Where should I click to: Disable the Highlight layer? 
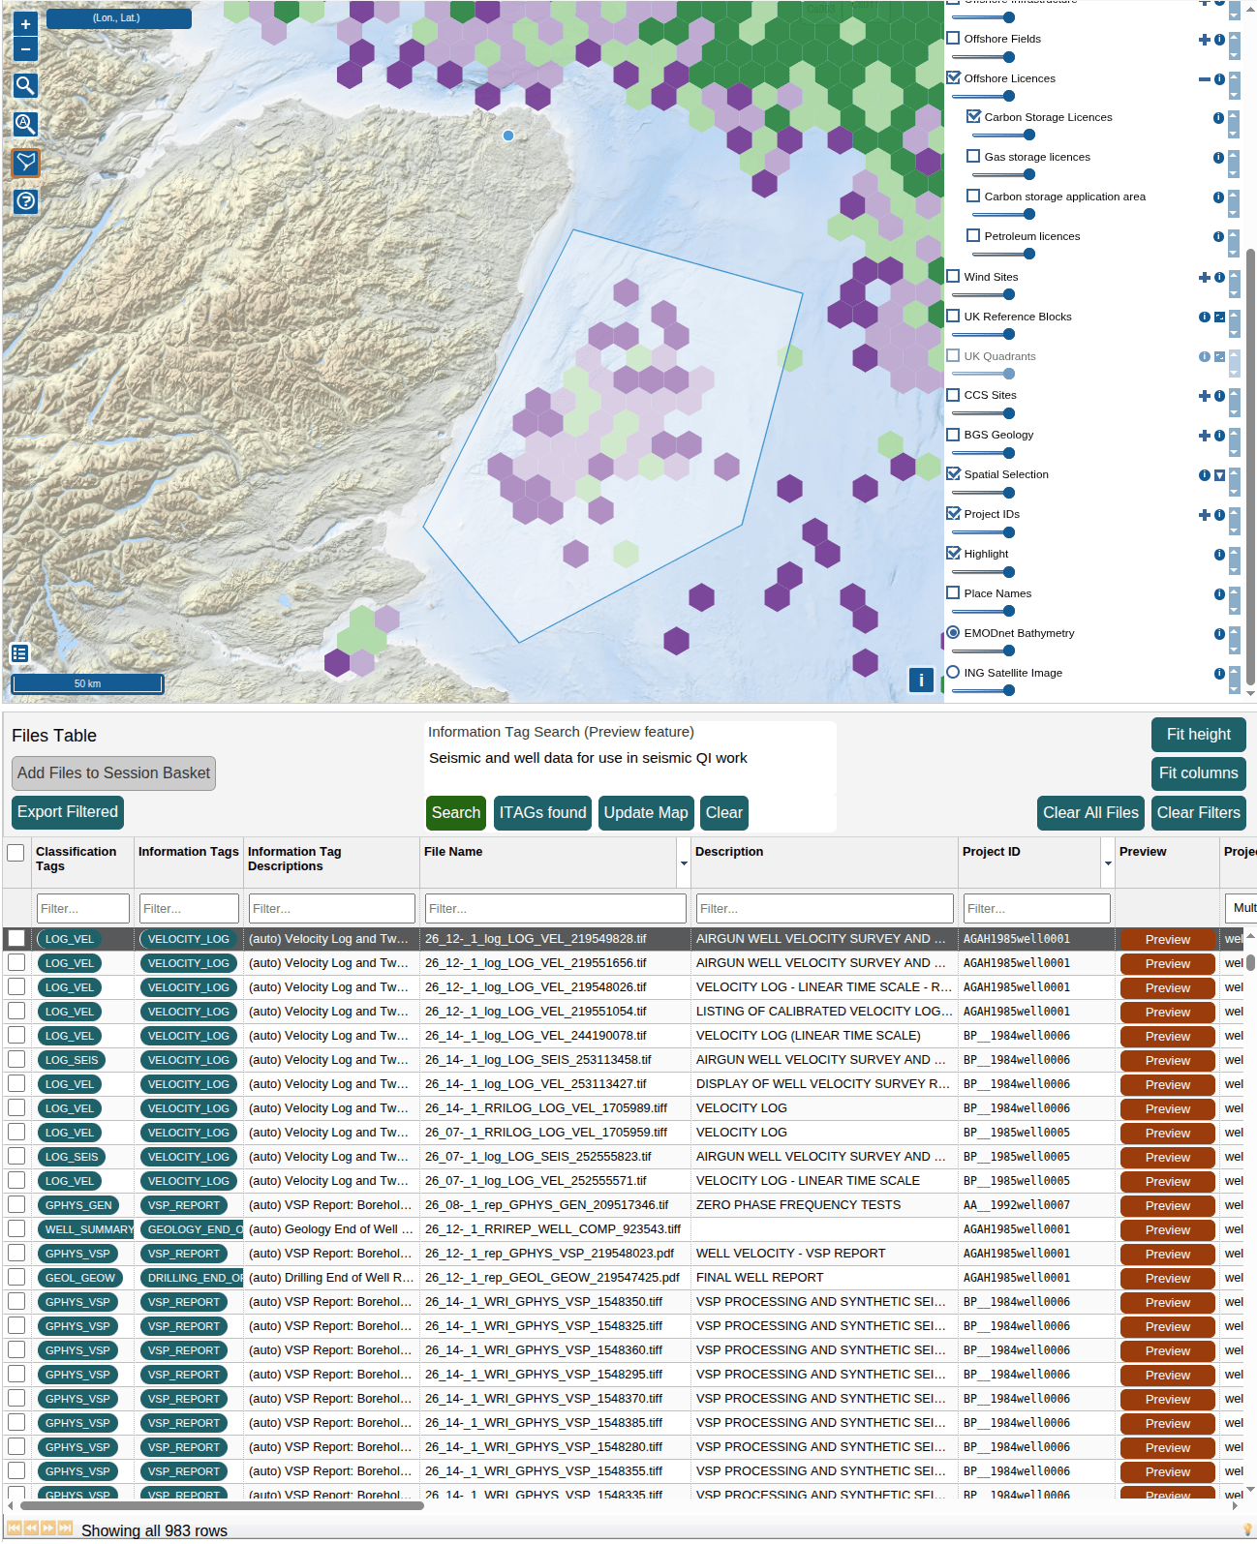pyautogui.click(x=953, y=554)
